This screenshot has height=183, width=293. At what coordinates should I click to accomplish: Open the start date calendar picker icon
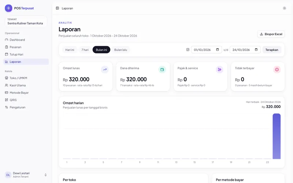(x=218, y=50)
